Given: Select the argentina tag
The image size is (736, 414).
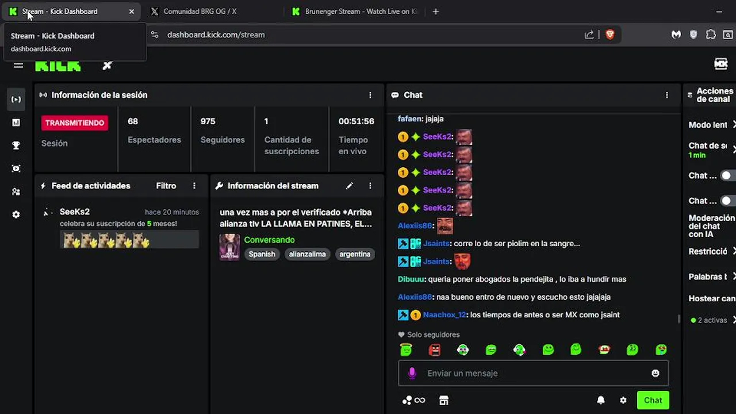Looking at the screenshot, I should 355,254.
